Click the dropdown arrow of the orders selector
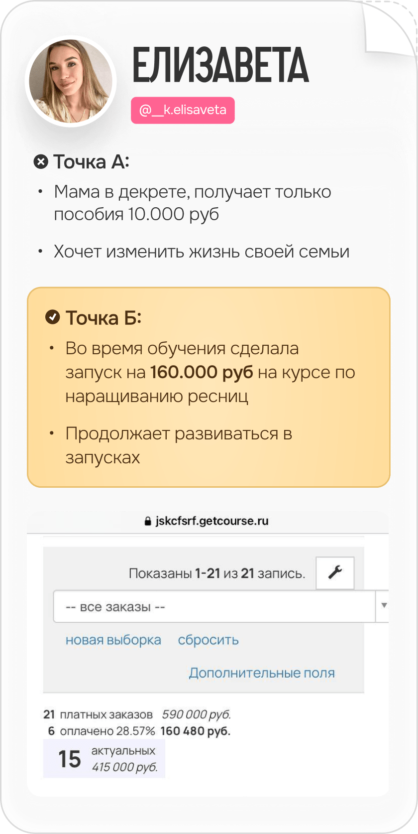The width and height of the screenshot is (418, 834). [384, 606]
